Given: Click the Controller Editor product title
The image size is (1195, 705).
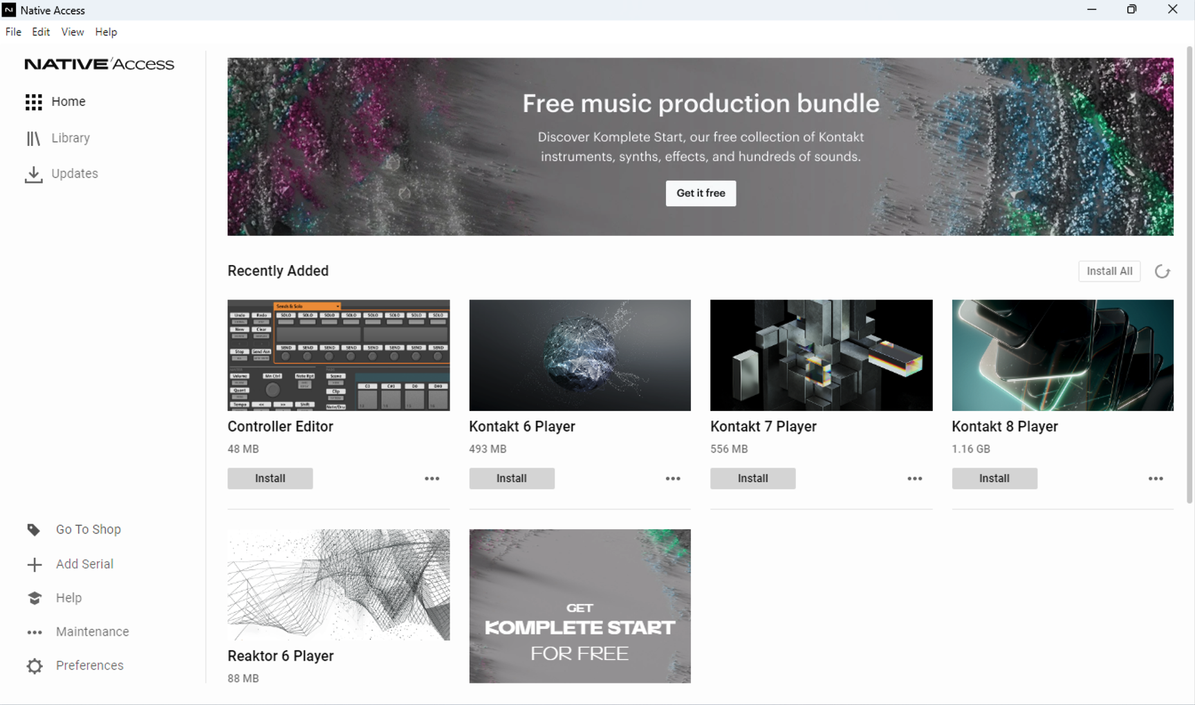Looking at the screenshot, I should point(280,427).
